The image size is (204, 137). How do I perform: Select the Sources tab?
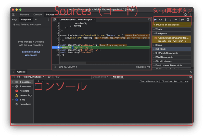50,15
